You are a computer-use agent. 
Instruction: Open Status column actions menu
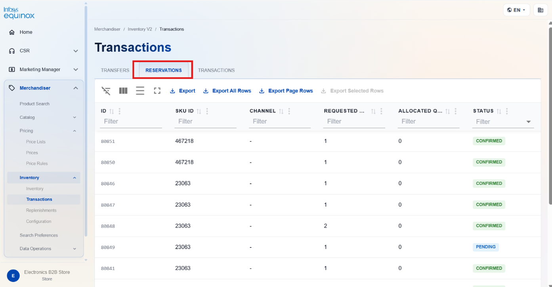click(x=507, y=111)
